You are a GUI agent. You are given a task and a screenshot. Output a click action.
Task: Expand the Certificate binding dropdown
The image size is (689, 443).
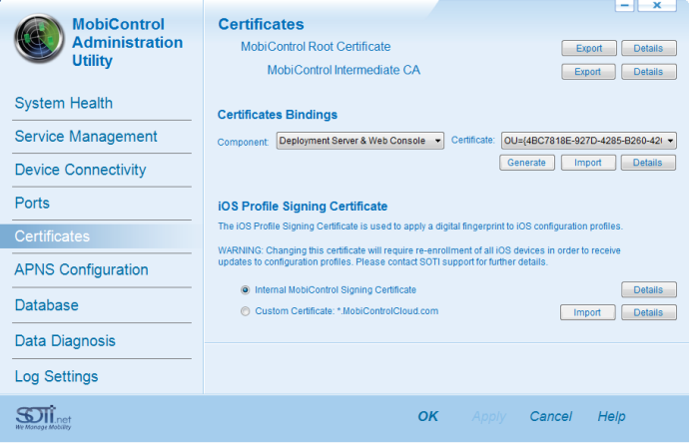tap(589, 141)
